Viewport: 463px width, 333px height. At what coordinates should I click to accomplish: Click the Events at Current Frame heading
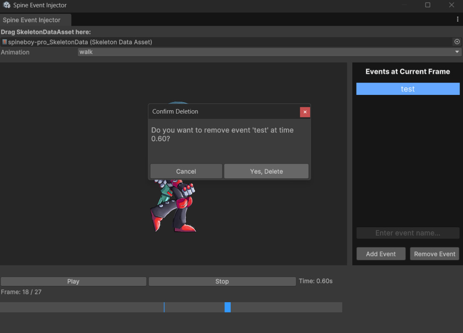408,72
